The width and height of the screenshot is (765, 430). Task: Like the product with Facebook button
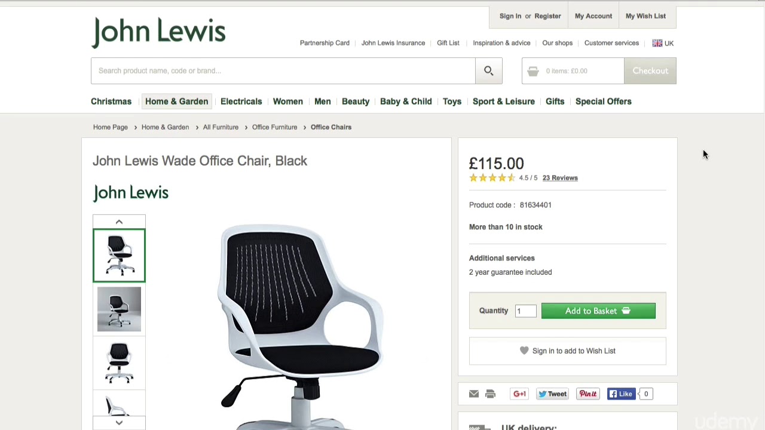(x=622, y=394)
